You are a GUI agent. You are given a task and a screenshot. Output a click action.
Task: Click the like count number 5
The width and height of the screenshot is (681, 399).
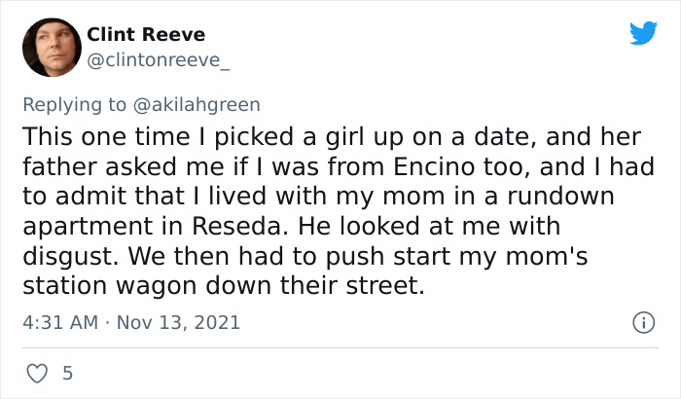(x=67, y=373)
